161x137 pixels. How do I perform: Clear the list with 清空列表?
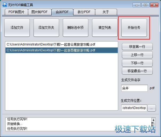click(x=105, y=28)
